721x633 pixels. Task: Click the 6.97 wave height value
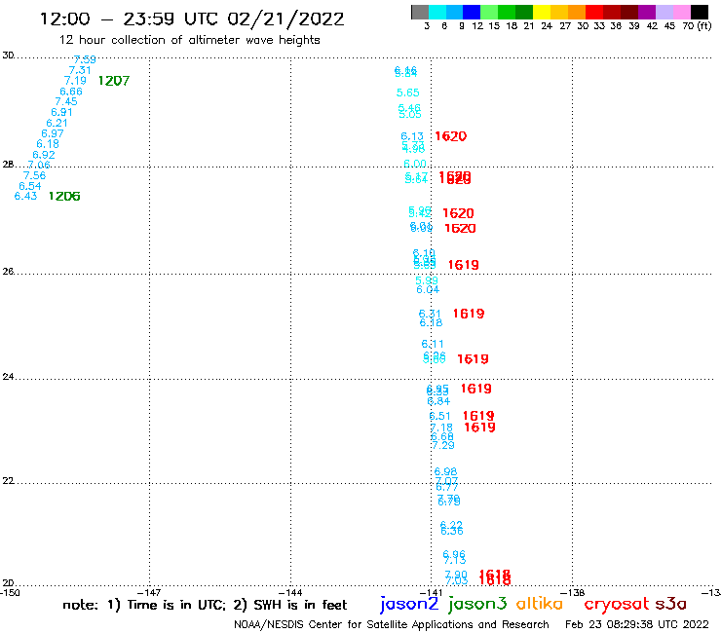53,133
